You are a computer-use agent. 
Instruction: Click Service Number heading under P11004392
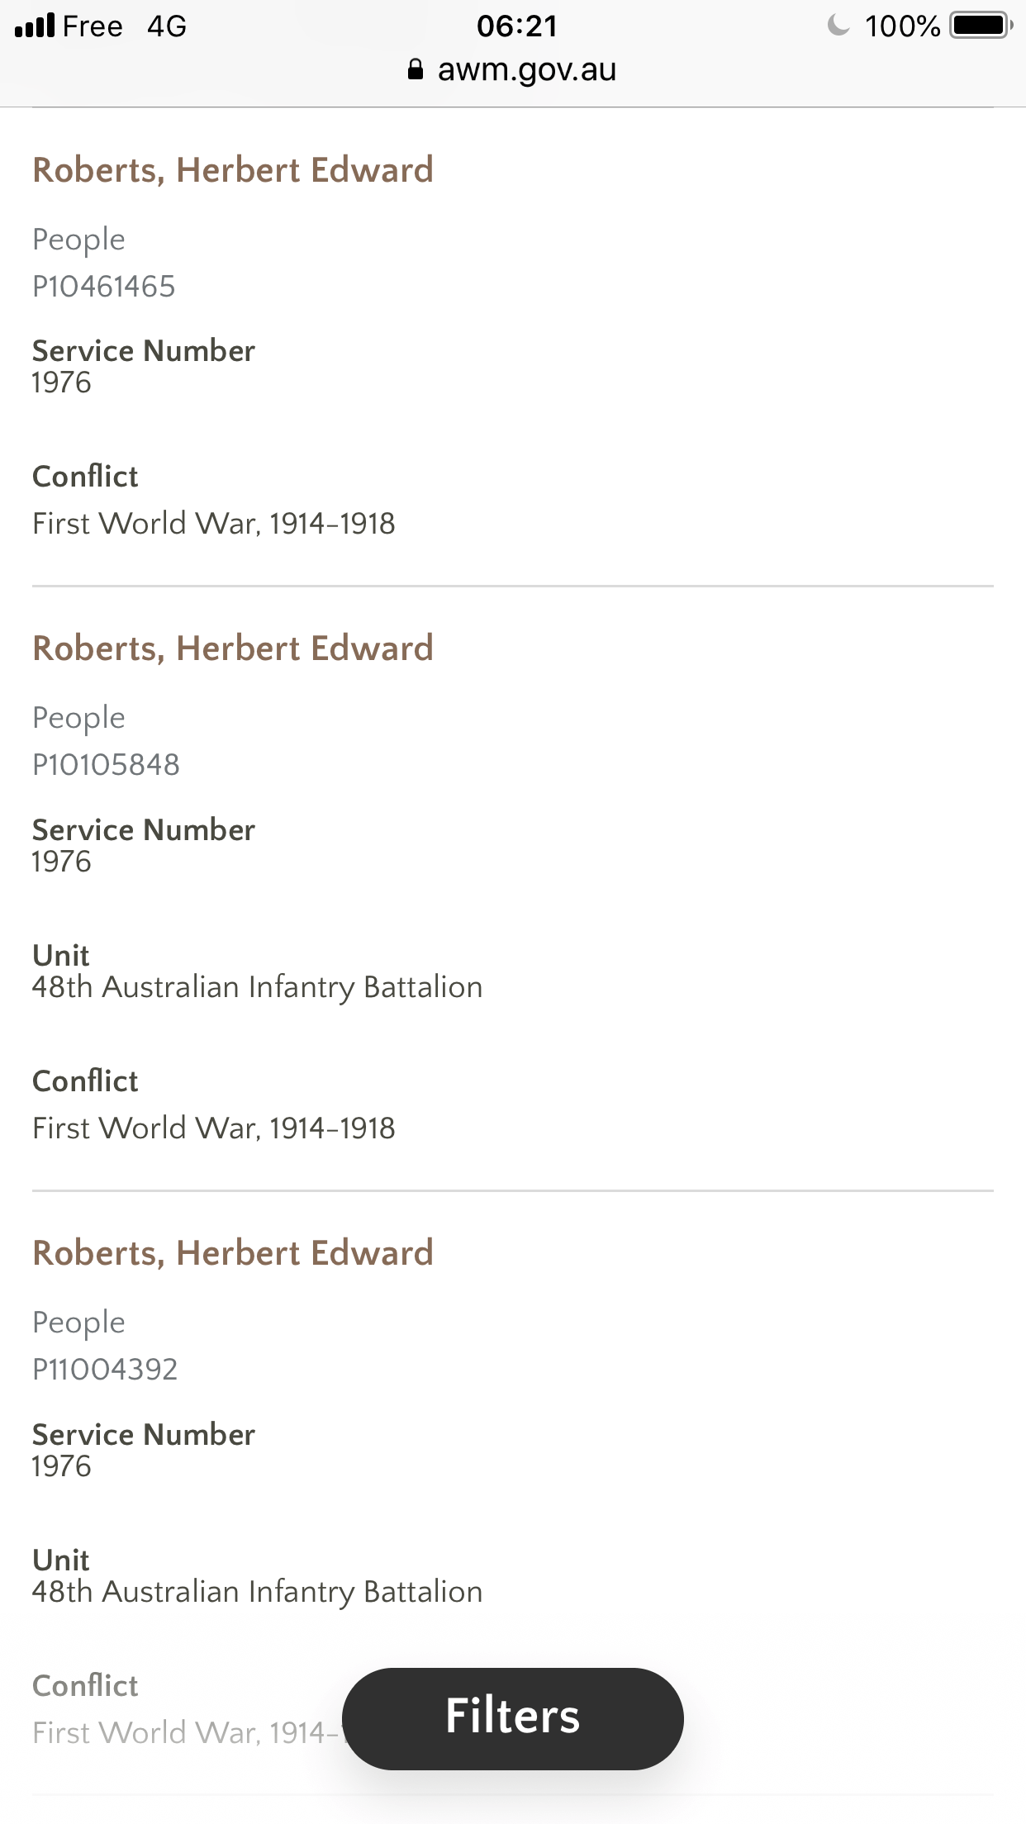pyautogui.click(x=144, y=1435)
